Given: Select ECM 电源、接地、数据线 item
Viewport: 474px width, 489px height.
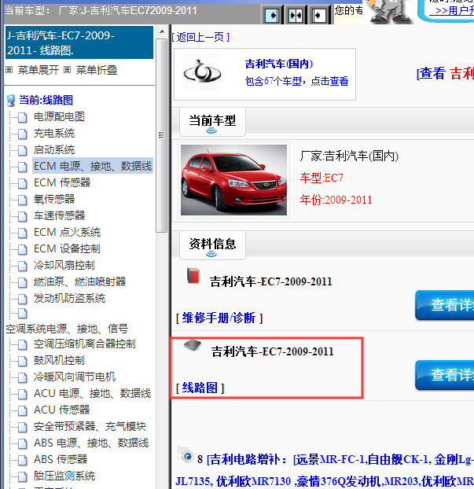Looking at the screenshot, I should tap(93, 166).
